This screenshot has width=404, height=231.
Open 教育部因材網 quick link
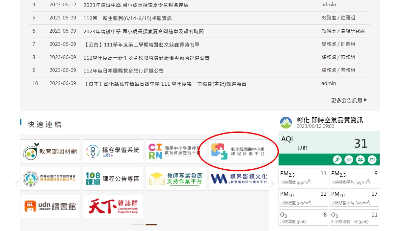tap(50, 152)
